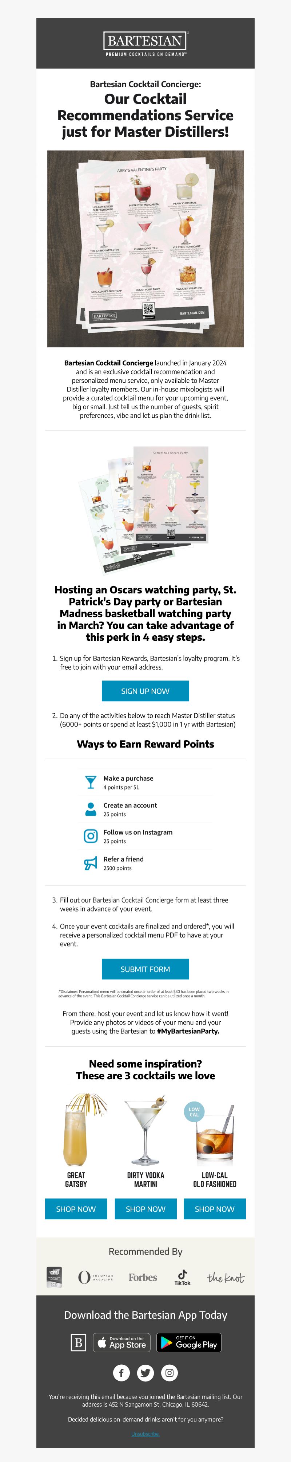291x1462 pixels.
Task: Click the Bartesian header logo
Action: point(145,44)
